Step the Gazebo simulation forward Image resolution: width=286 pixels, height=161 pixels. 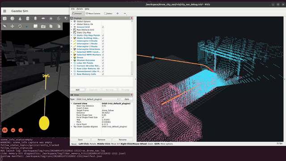(13, 130)
